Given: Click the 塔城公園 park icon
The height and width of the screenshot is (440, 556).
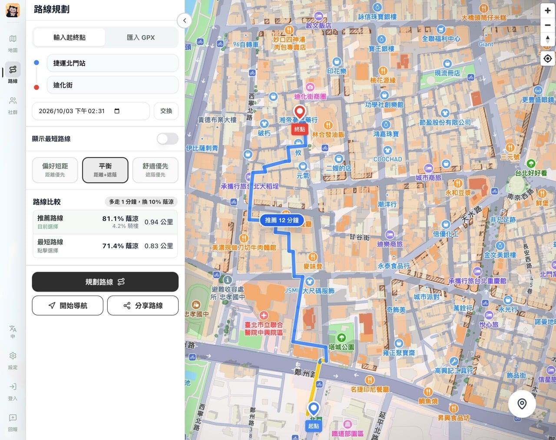Looking at the screenshot, I should tap(341, 338).
